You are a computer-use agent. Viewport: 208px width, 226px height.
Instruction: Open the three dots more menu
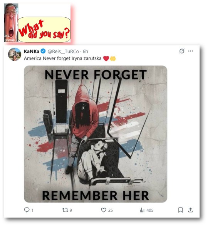pos(191,51)
